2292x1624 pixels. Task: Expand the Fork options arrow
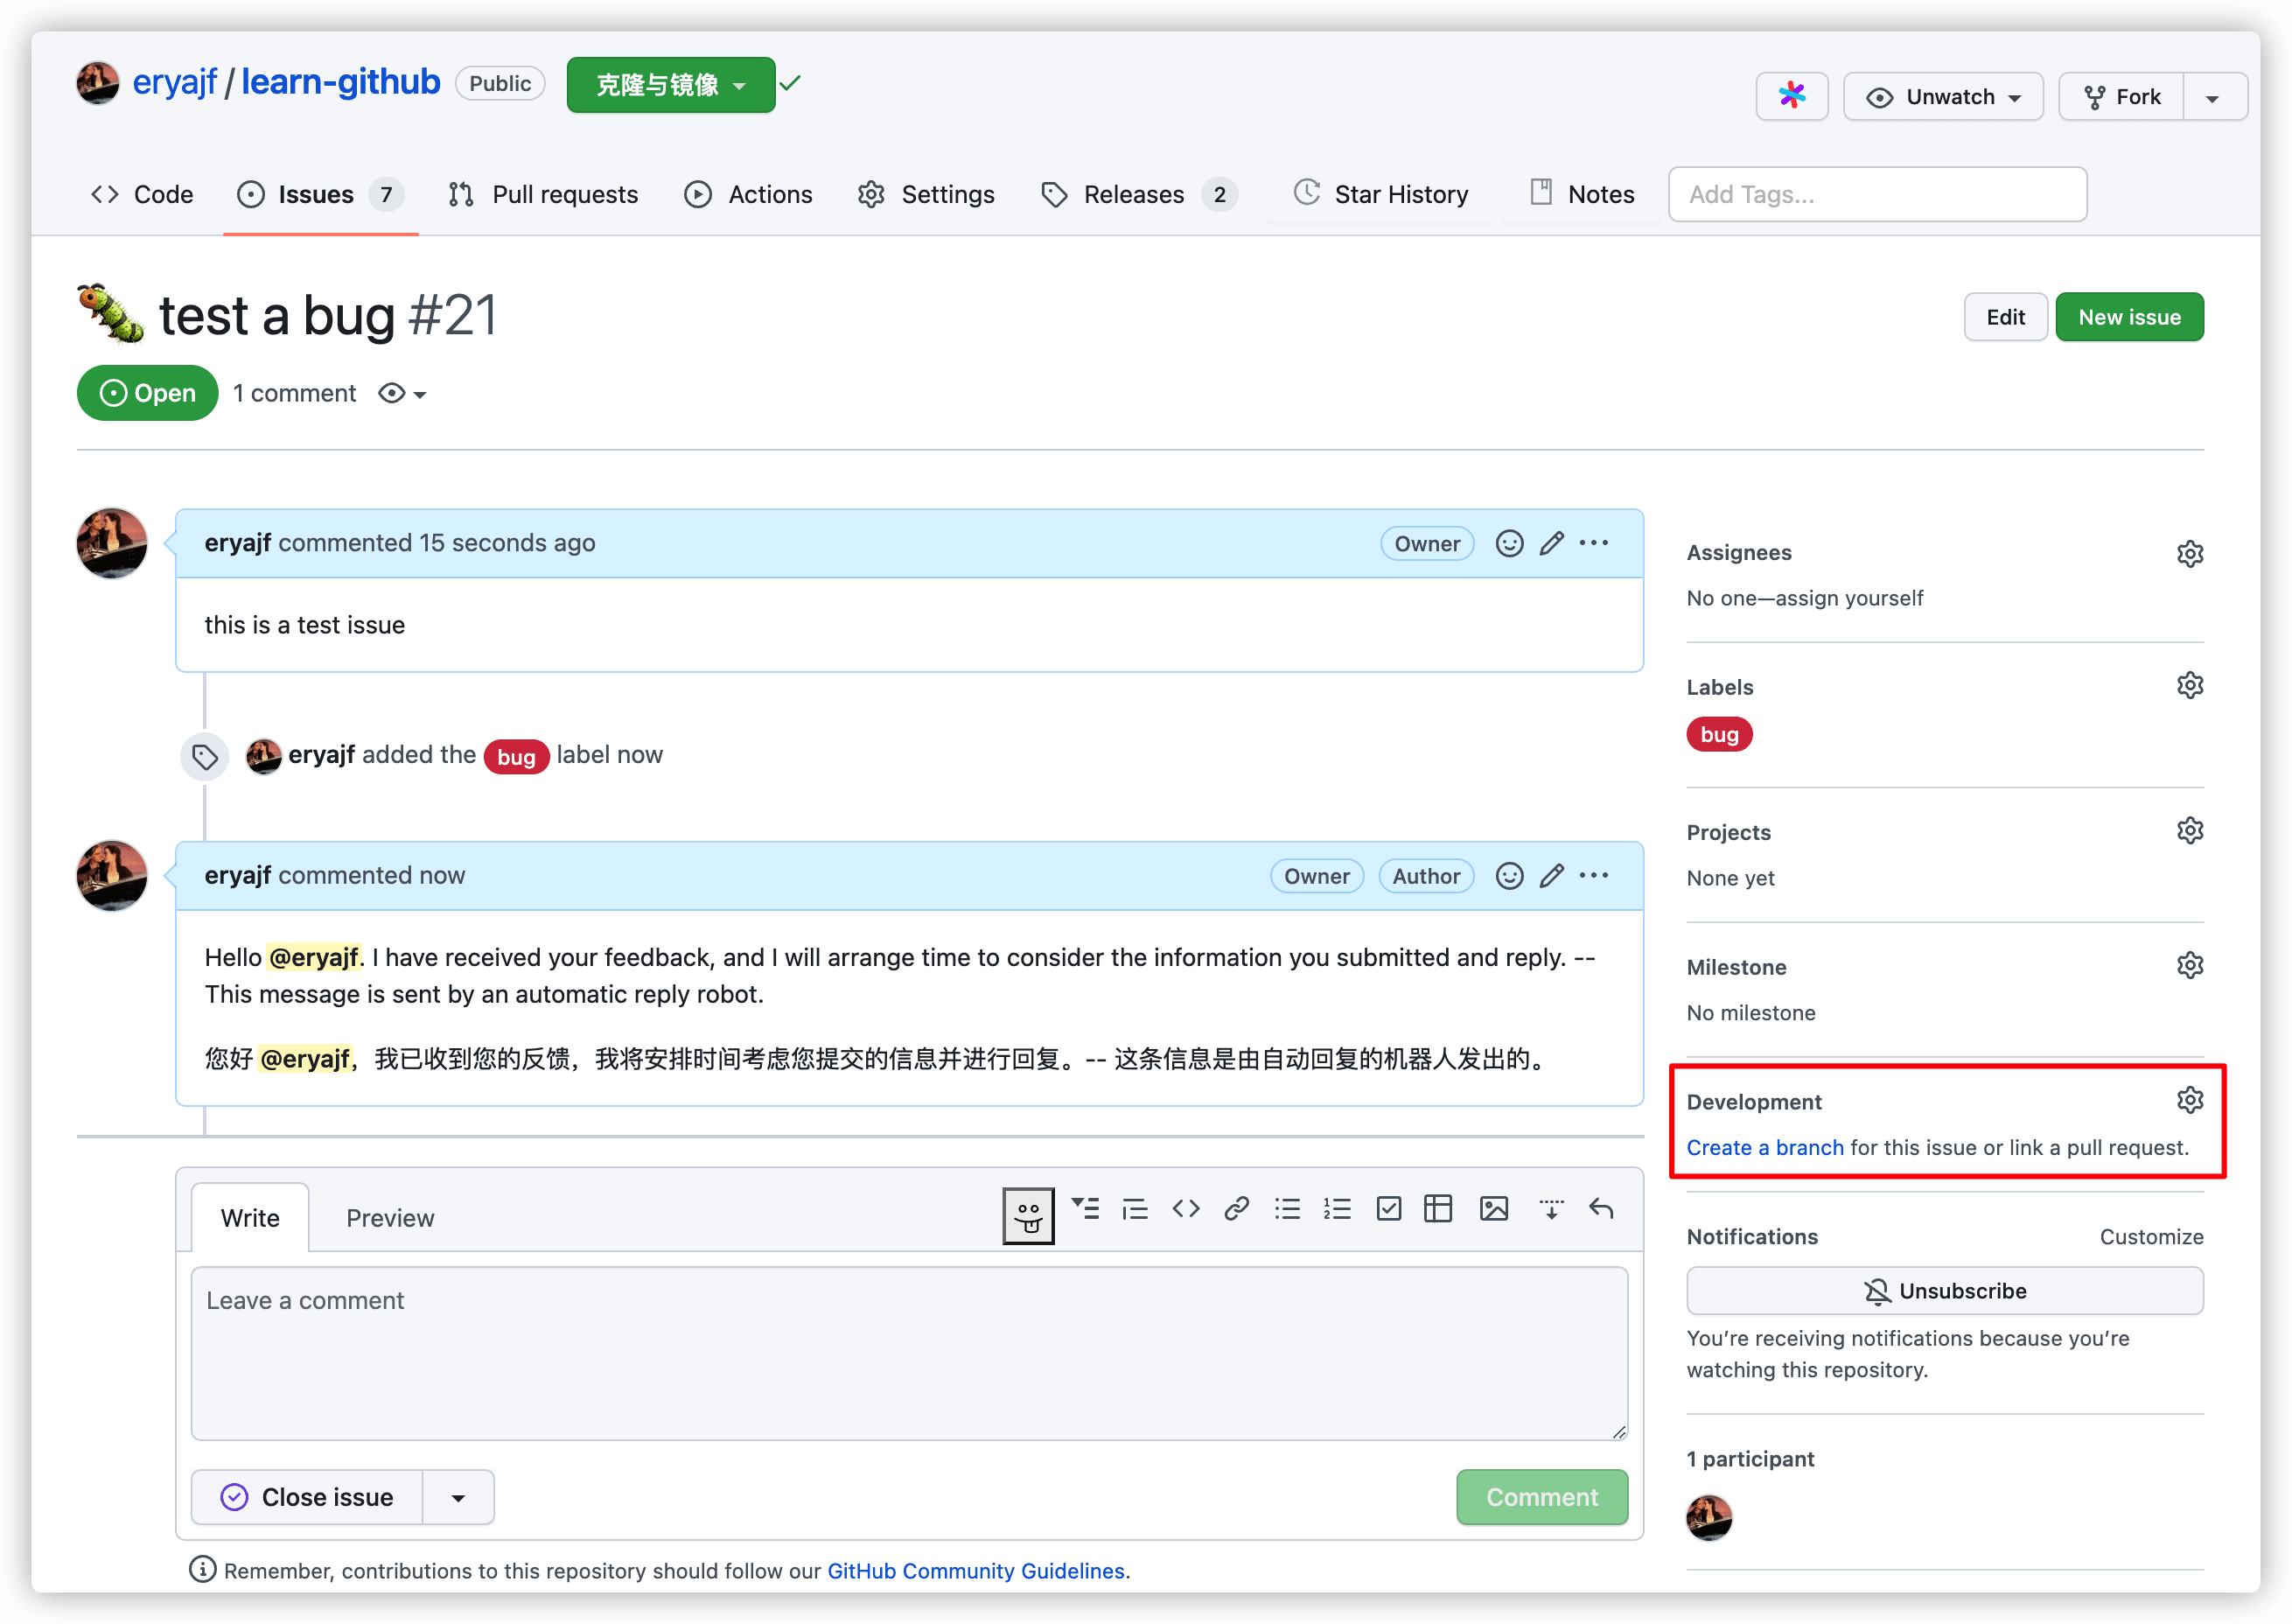(x=2212, y=98)
